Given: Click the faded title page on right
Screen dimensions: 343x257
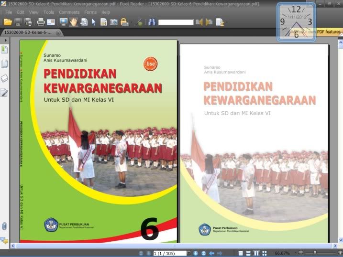Looking at the screenshot, I should 254,143.
